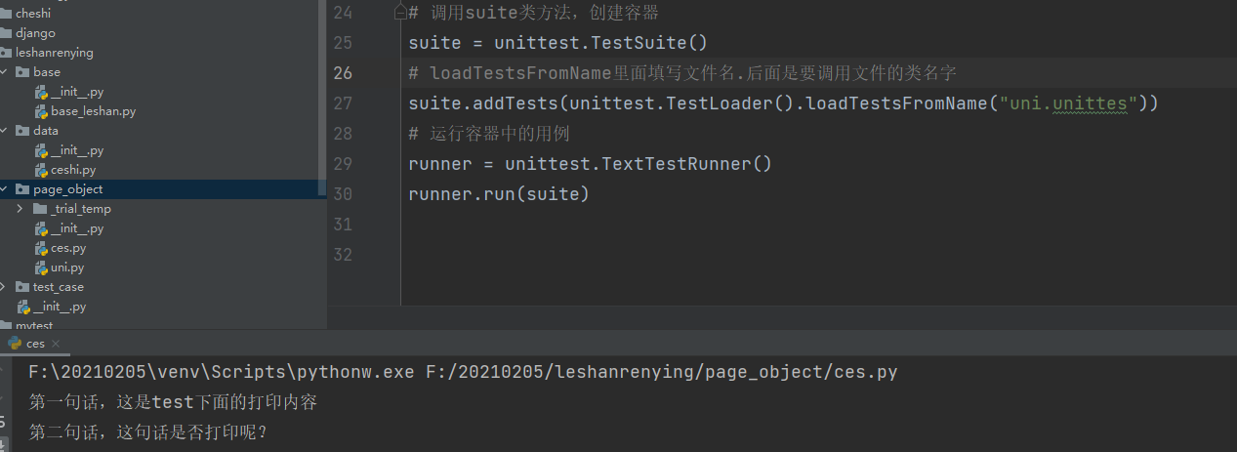Click the page_object folder icon
Image resolution: width=1237 pixels, height=452 pixels.
22,189
